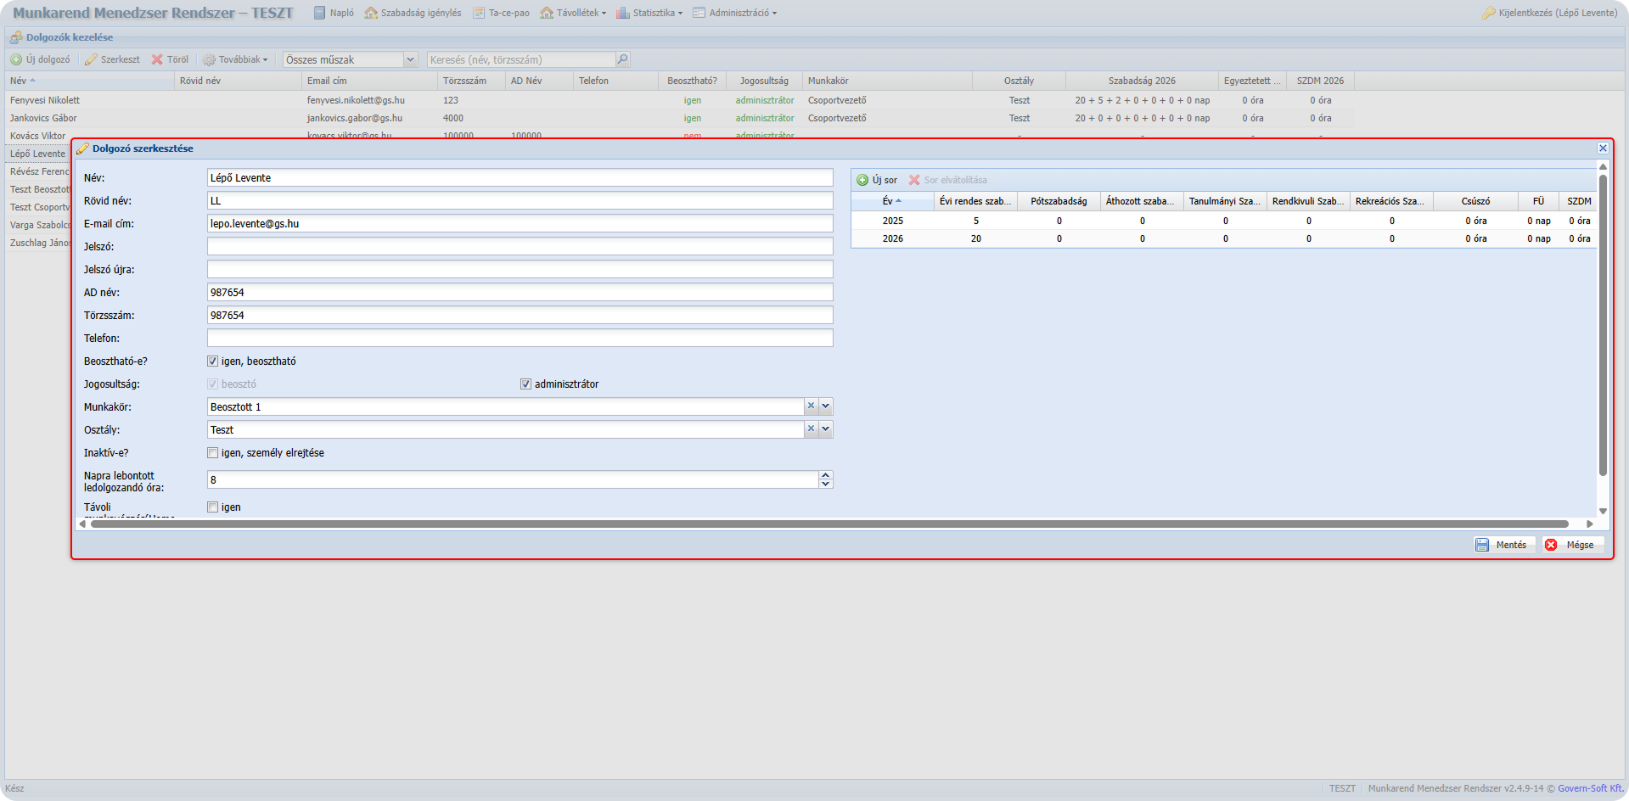The width and height of the screenshot is (1629, 801).
Task: Click the green Új sor add icon
Action: [x=862, y=180]
